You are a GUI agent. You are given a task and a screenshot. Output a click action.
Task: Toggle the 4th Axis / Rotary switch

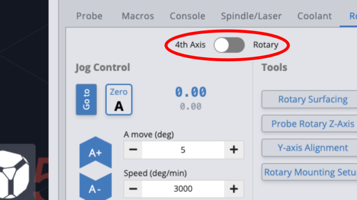(229, 45)
